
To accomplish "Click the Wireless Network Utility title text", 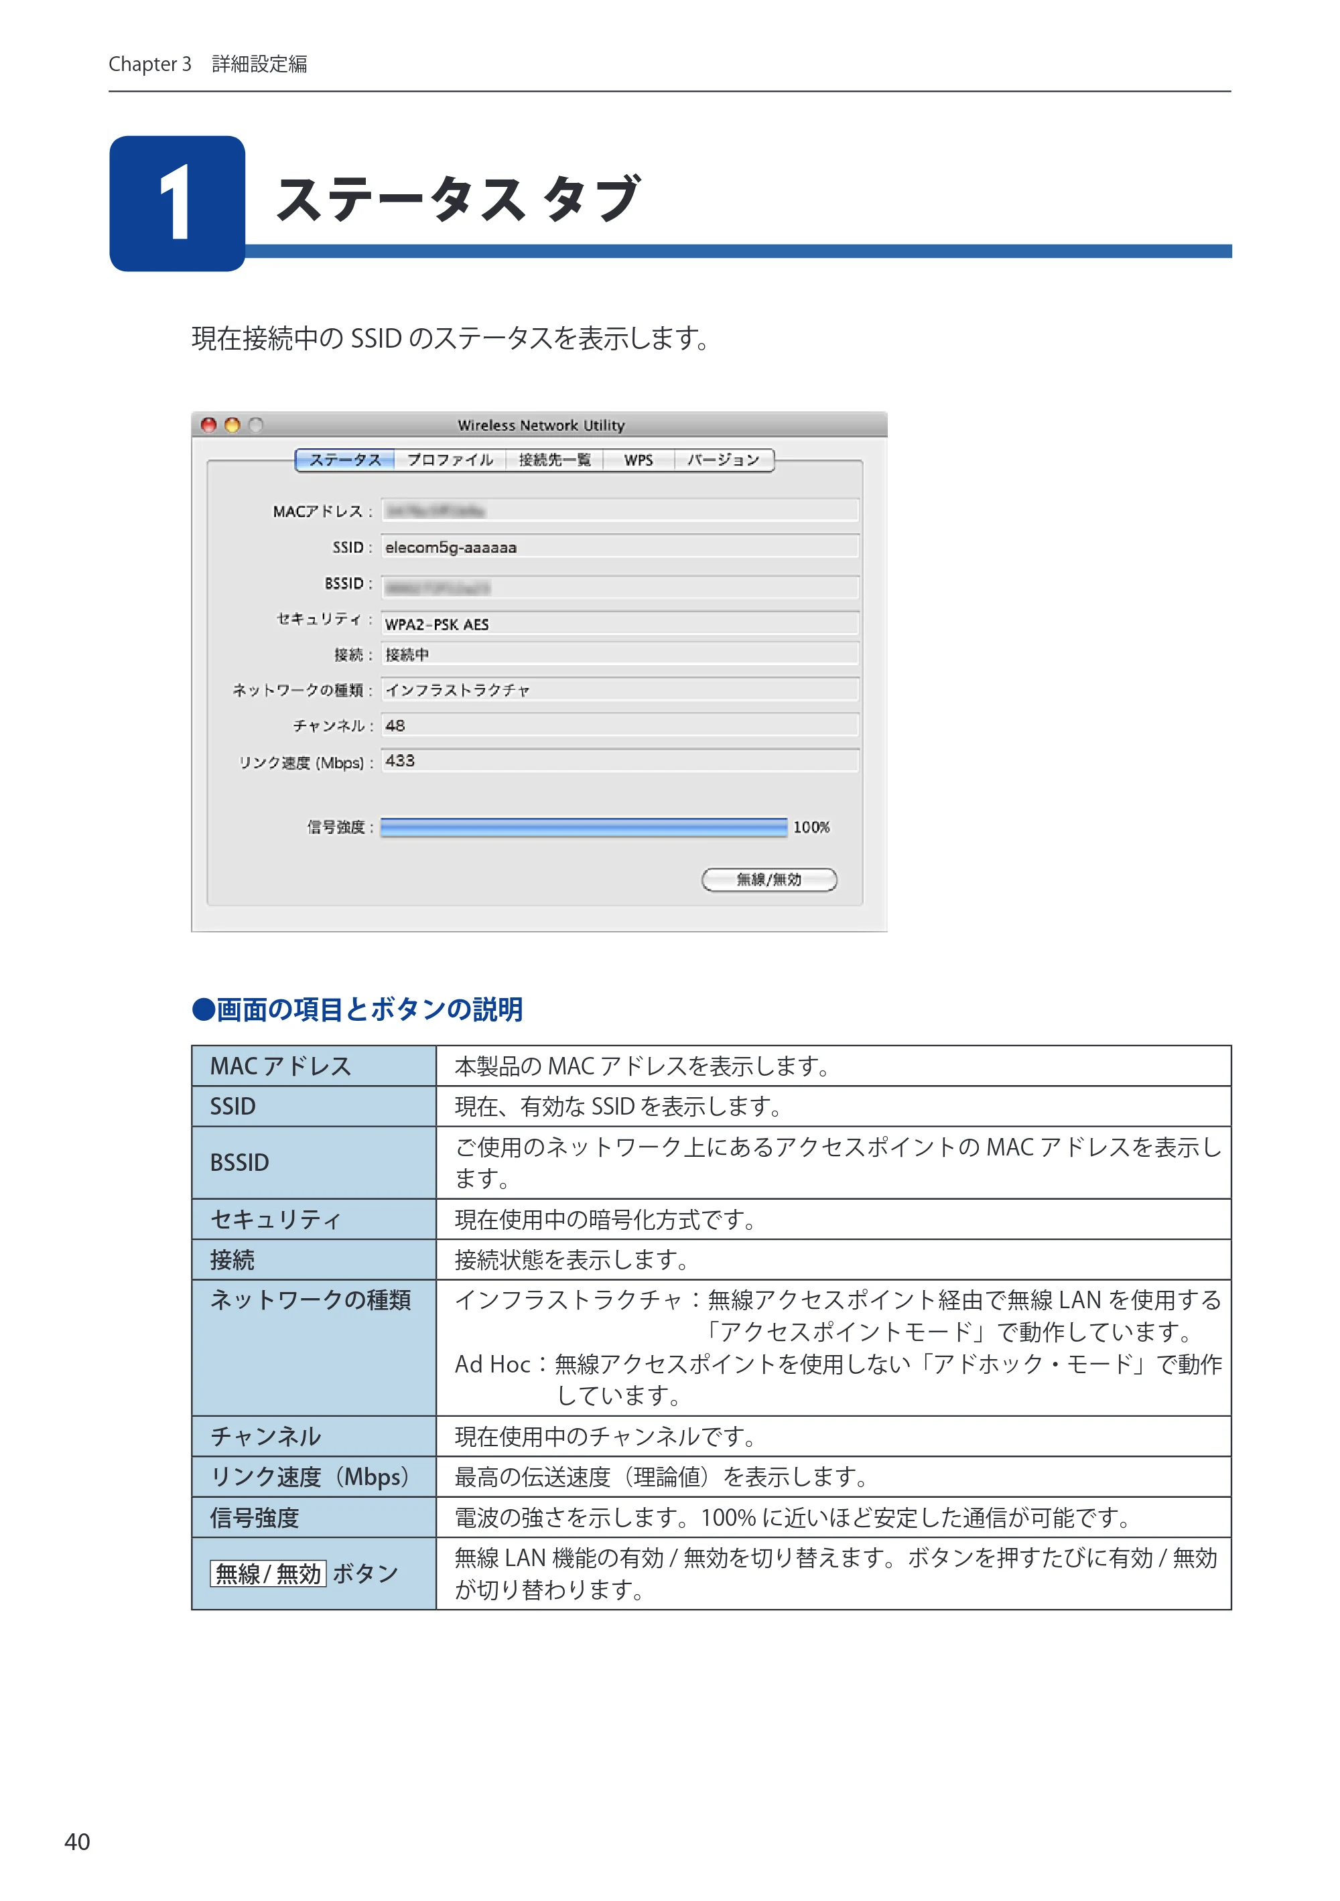I will tap(541, 425).
